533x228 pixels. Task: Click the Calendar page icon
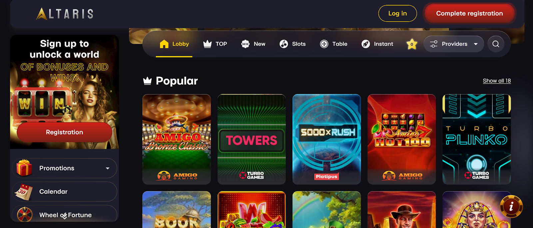[24, 192]
